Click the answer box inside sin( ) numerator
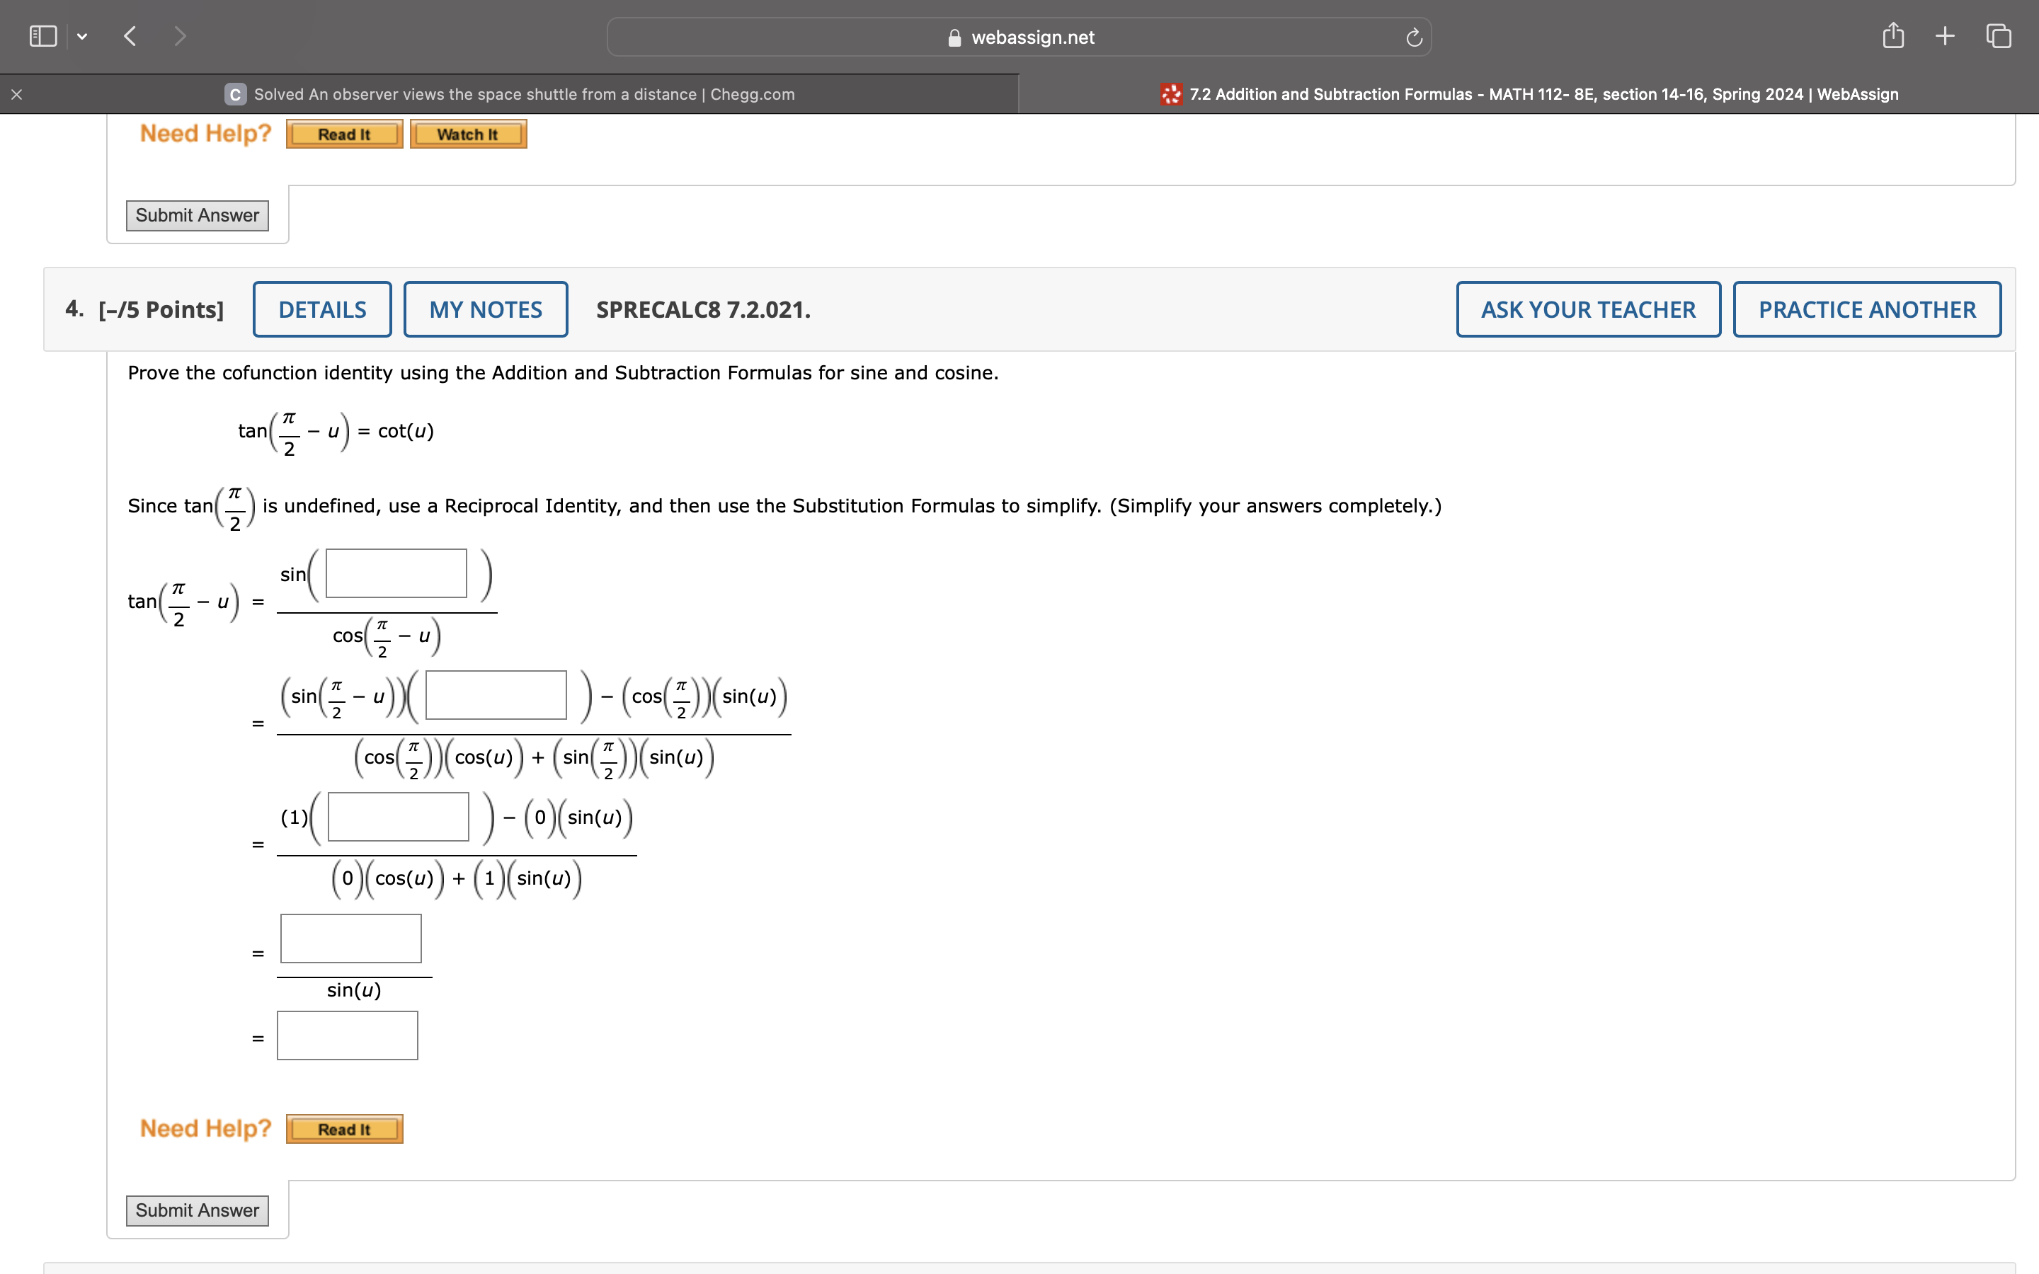Image resolution: width=2039 pixels, height=1274 pixels. coord(396,574)
